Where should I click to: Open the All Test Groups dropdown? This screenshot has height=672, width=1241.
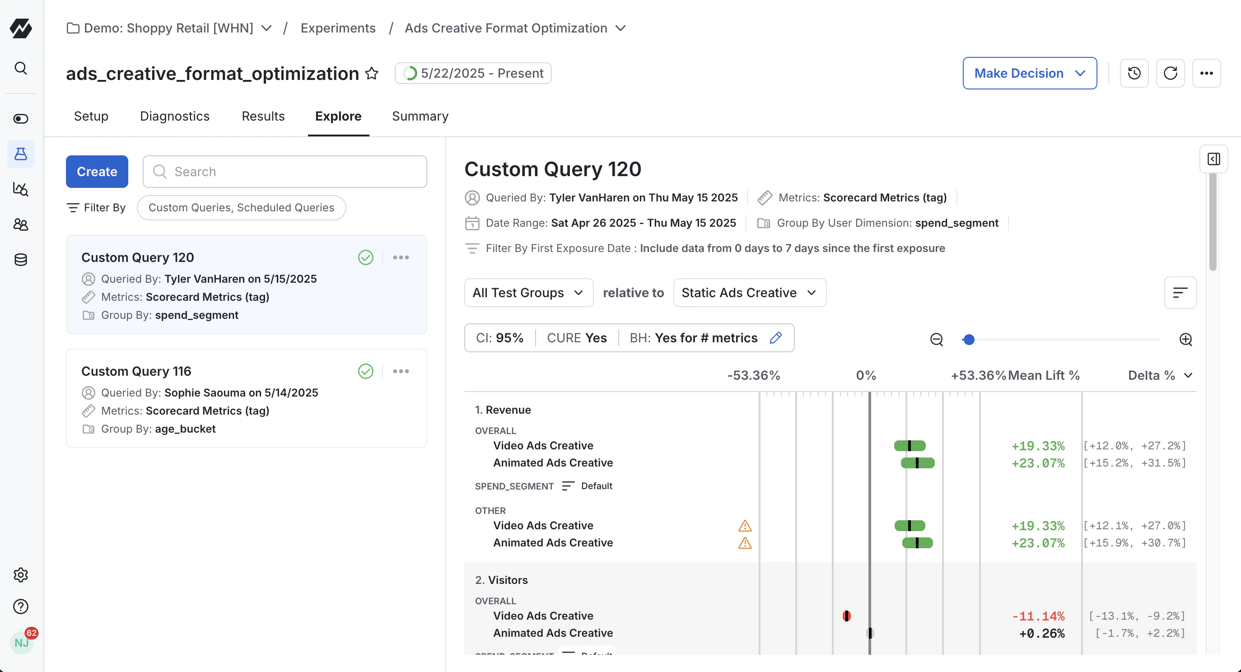(528, 292)
